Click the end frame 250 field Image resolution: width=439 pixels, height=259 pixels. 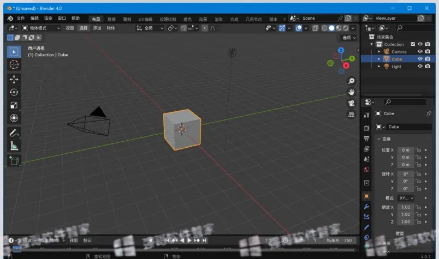coord(339,240)
